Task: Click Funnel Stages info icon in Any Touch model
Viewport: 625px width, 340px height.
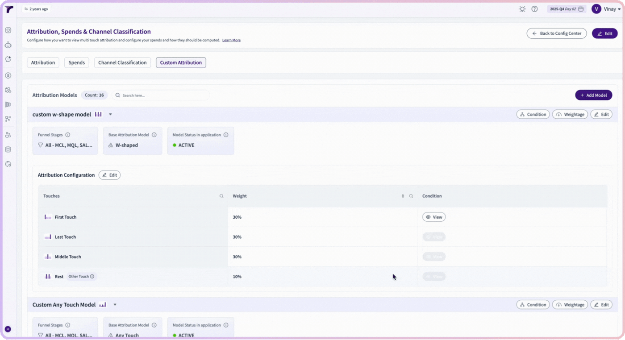Action: pos(68,325)
